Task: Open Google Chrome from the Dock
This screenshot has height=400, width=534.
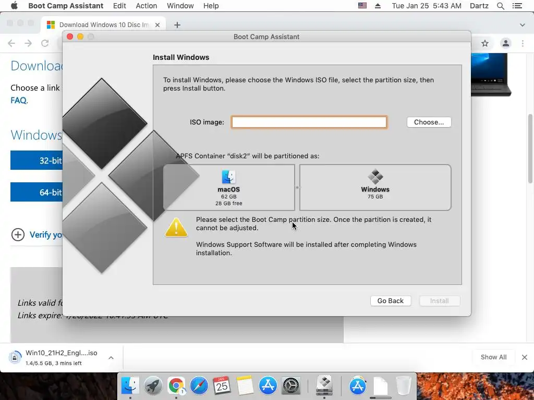Action: coord(176,386)
